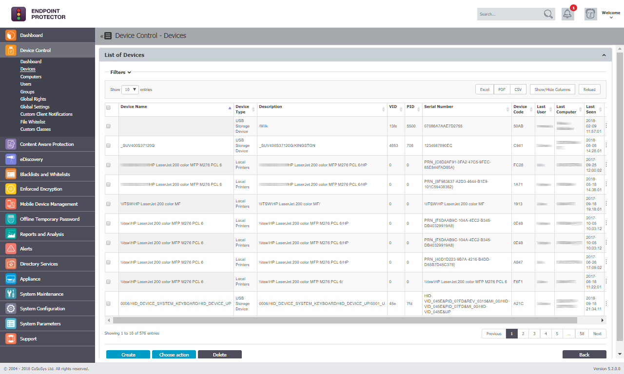Navigate to the Global Rights section
Viewport: 624px width, 374px height.
(34, 99)
